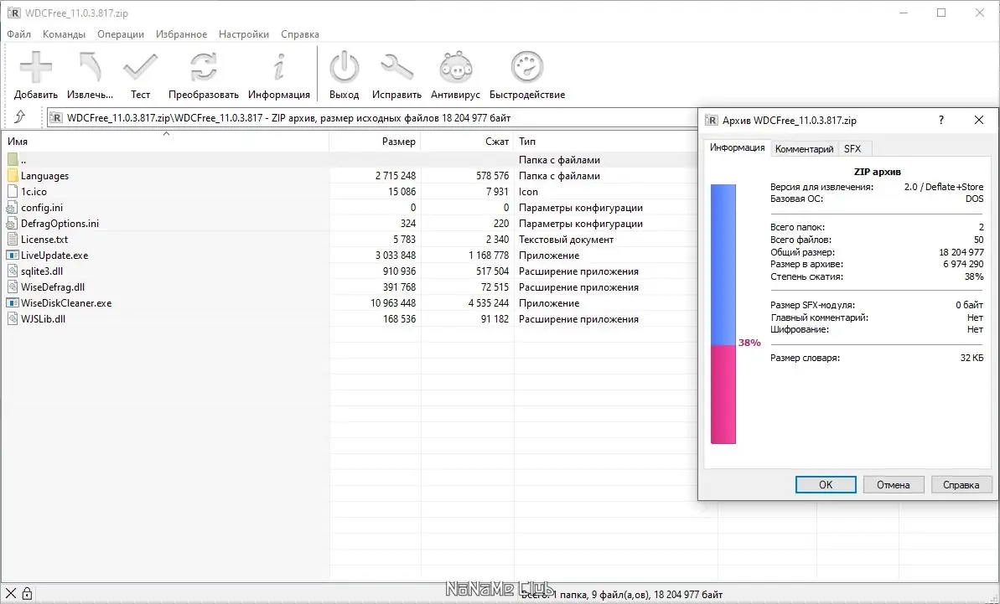Screen dimensions: 1000x604
Task: Open the Настройки menu
Action: click(243, 34)
